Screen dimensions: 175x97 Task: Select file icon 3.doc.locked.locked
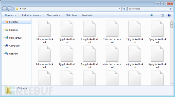(44, 54)
